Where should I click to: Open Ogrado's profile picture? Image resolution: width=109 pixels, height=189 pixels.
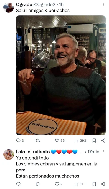9,8
